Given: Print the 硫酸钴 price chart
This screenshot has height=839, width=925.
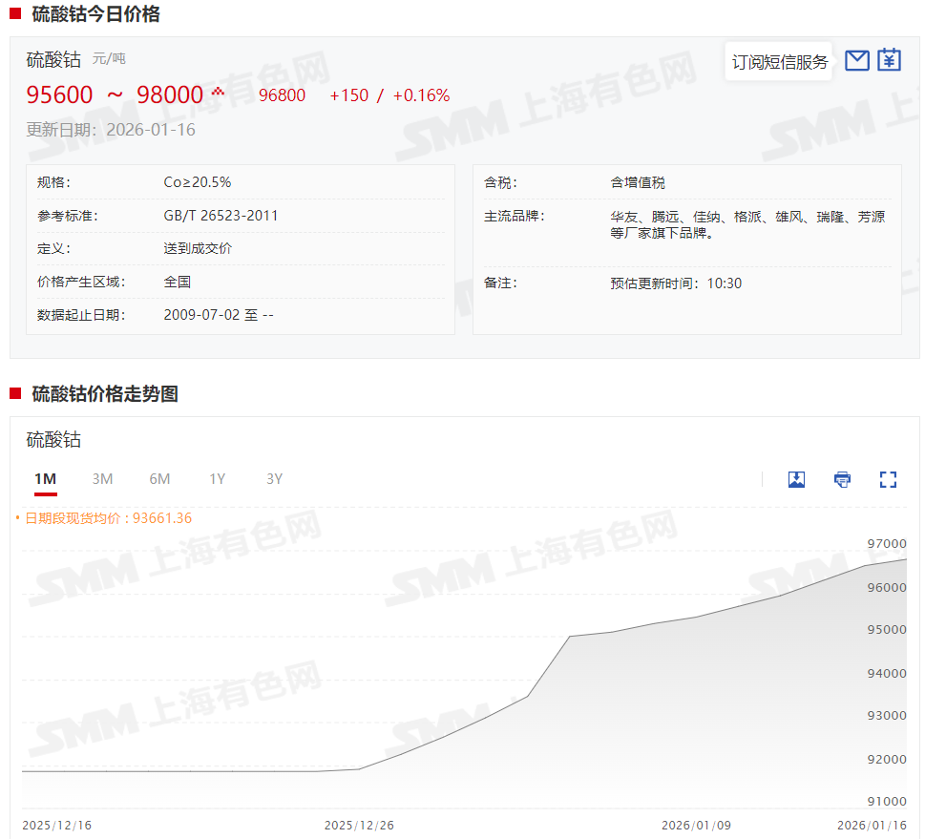Looking at the screenshot, I should [842, 479].
